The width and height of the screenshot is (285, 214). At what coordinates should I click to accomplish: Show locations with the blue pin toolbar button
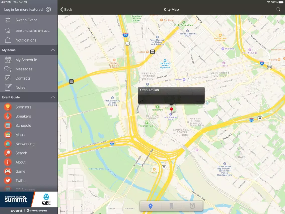150,206
